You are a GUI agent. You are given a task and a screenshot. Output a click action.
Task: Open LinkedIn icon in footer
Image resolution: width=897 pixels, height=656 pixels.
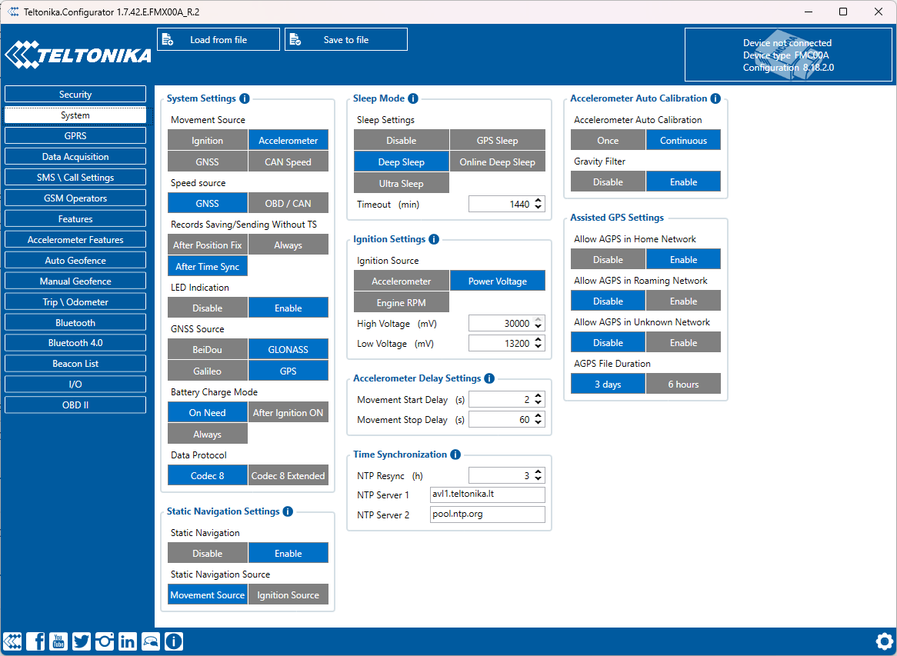point(127,641)
